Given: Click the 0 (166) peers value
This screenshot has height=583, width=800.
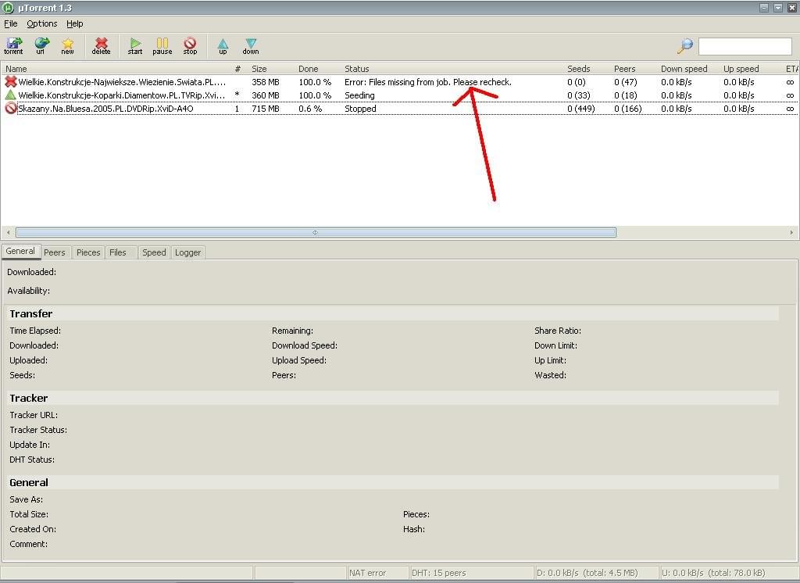Looking at the screenshot, I should point(627,108).
